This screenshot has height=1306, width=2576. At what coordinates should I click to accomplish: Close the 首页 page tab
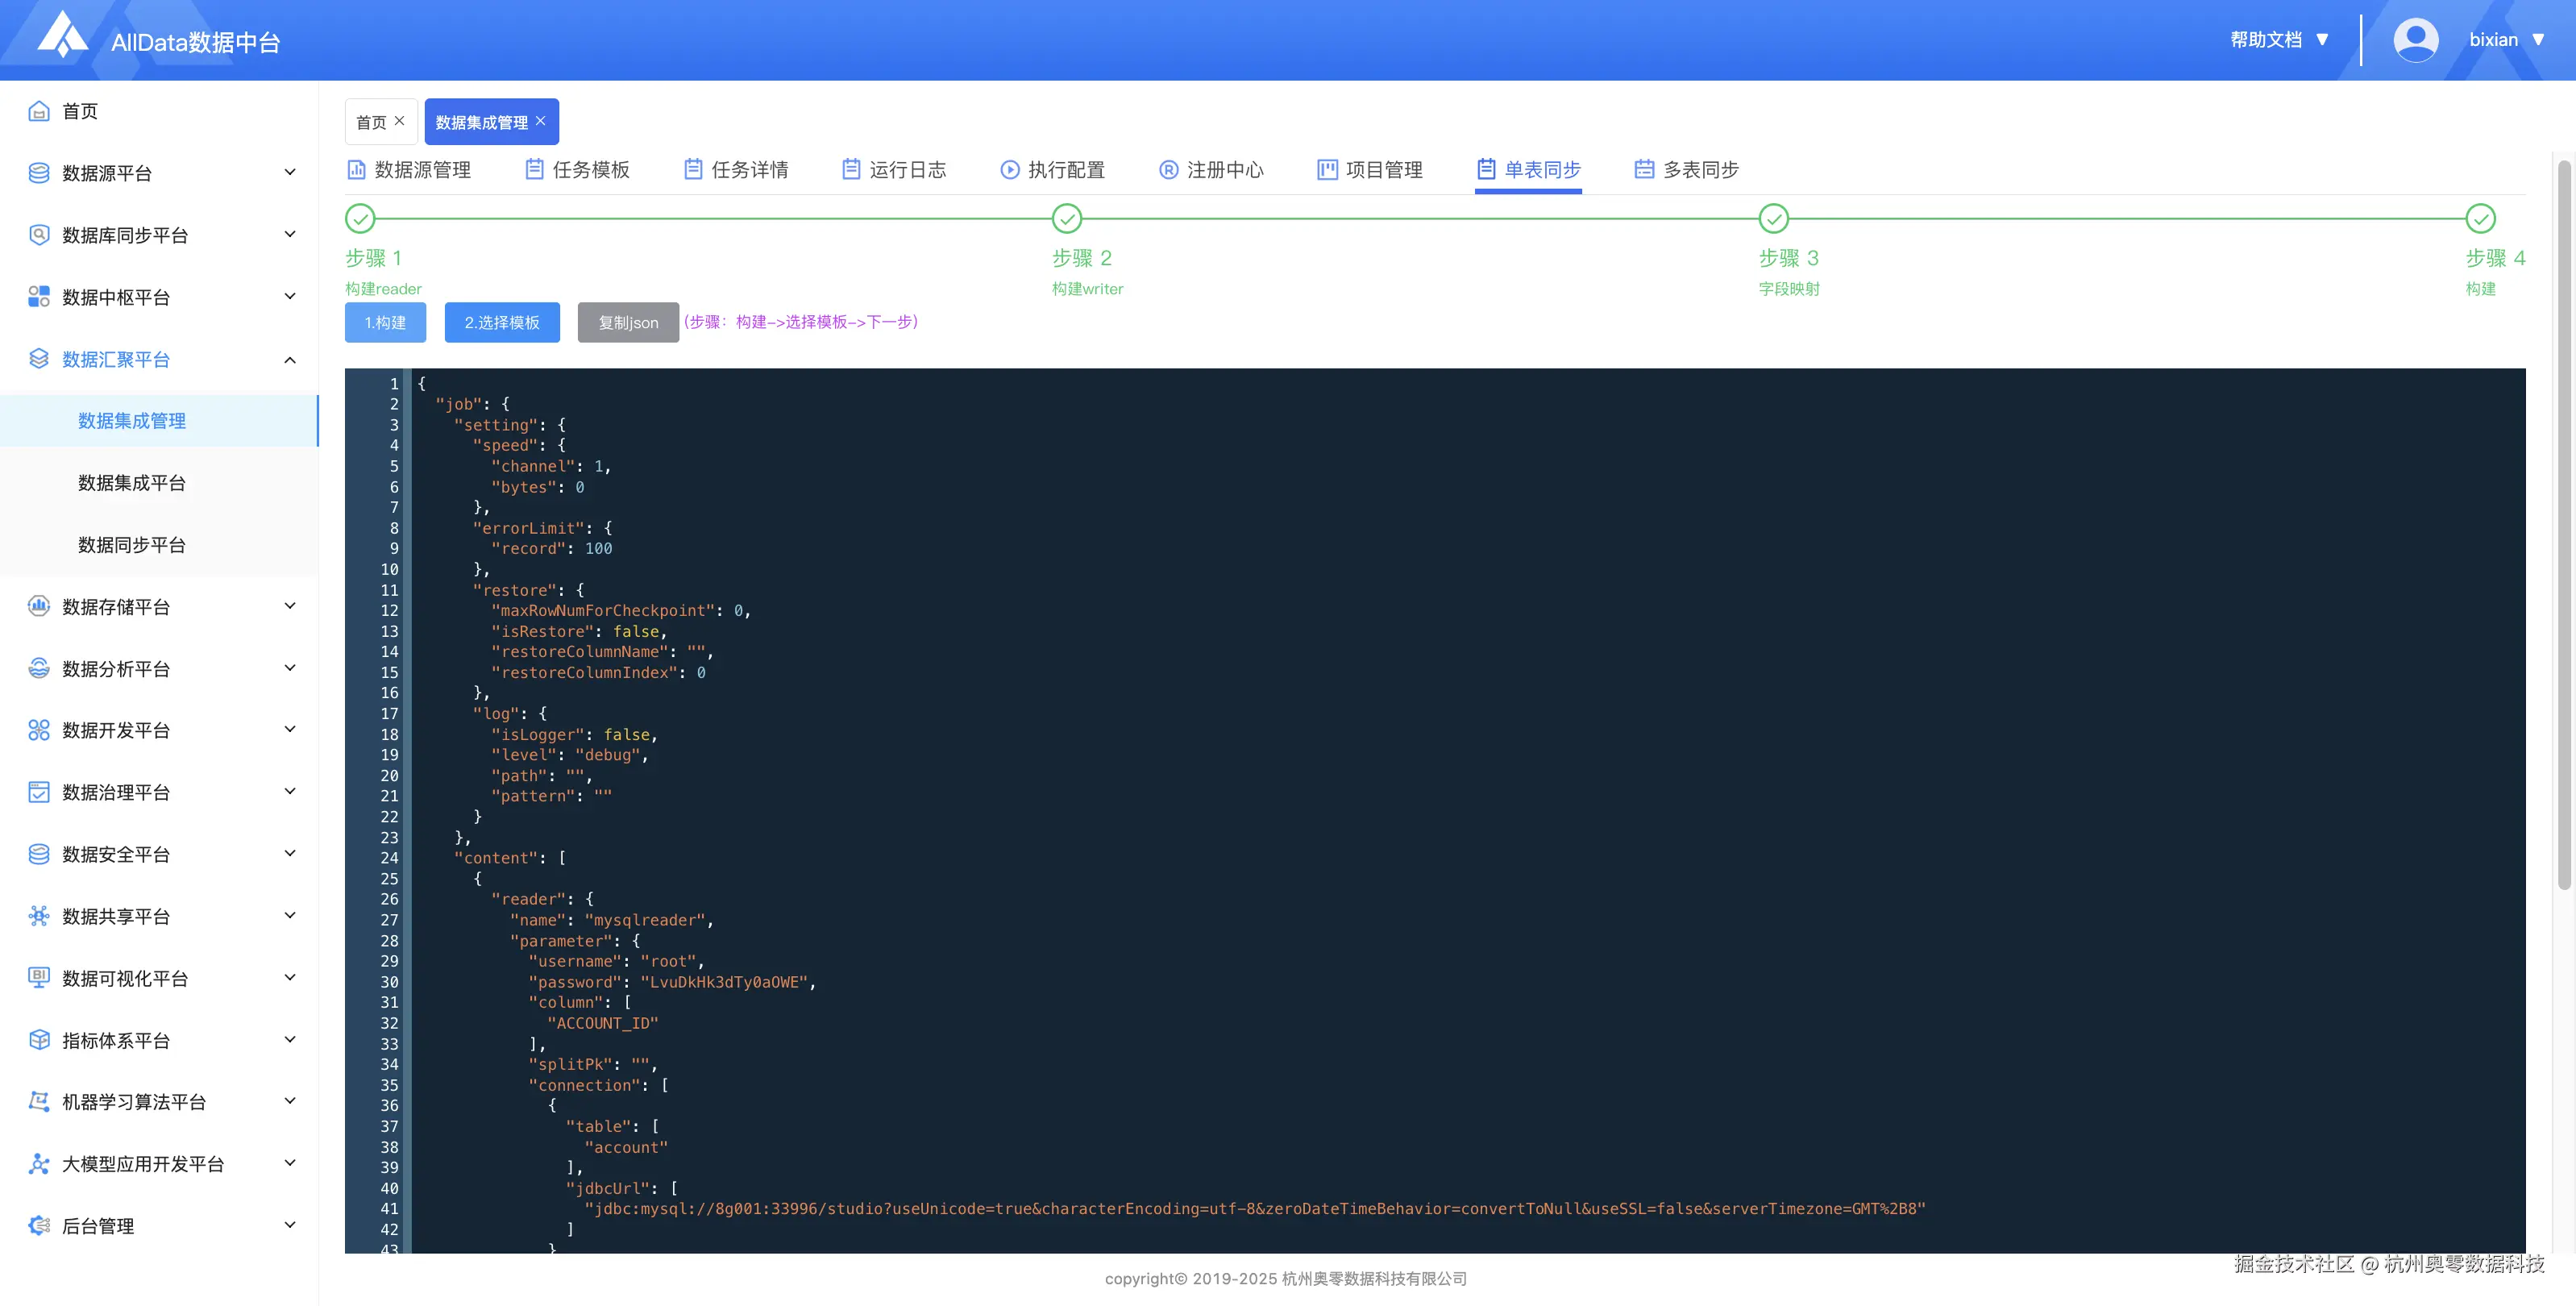click(400, 121)
